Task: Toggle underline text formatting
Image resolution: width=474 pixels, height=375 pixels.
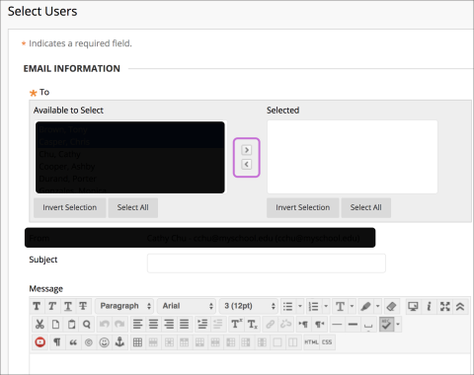Action: tap(68, 307)
